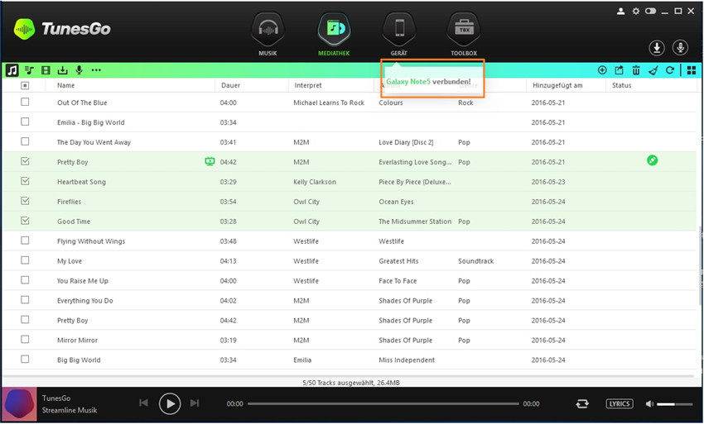Check the Emilia - Big Big World checkbox
Screen dimensions: 704x424
click(x=25, y=121)
